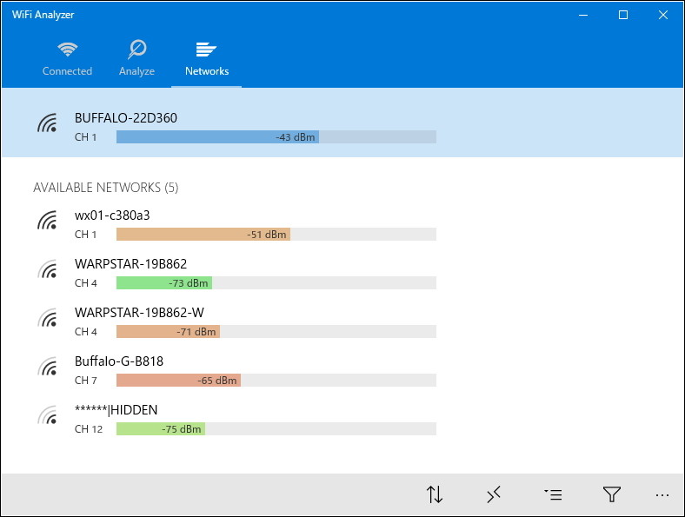Click the AVAILABLE NETWORKS (5) heading

(106, 188)
